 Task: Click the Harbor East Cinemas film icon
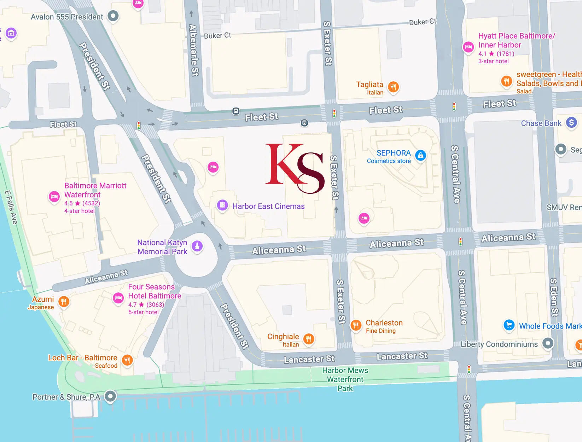click(x=222, y=205)
